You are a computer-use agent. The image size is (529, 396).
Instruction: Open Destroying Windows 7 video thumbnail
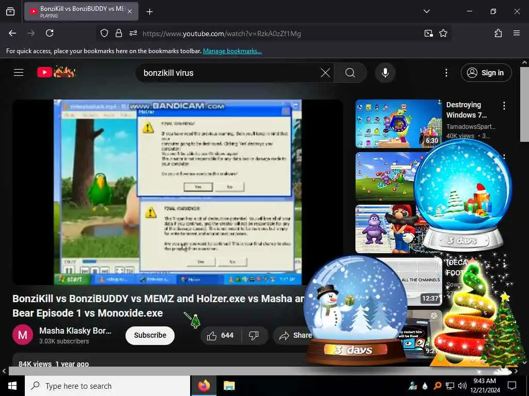[x=398, y=124]
